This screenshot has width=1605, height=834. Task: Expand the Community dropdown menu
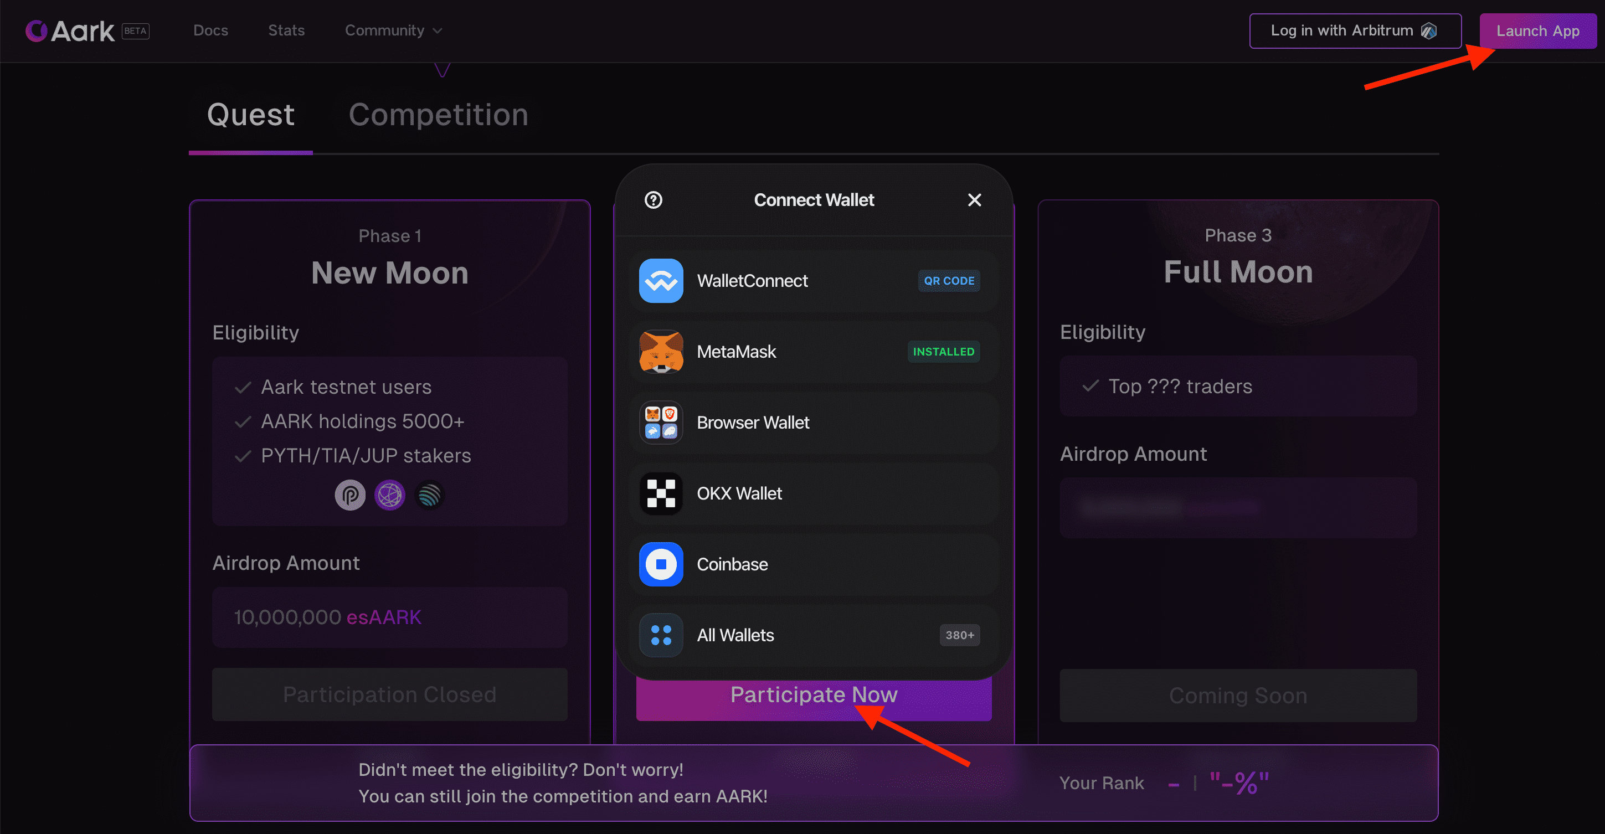[394, 30]
